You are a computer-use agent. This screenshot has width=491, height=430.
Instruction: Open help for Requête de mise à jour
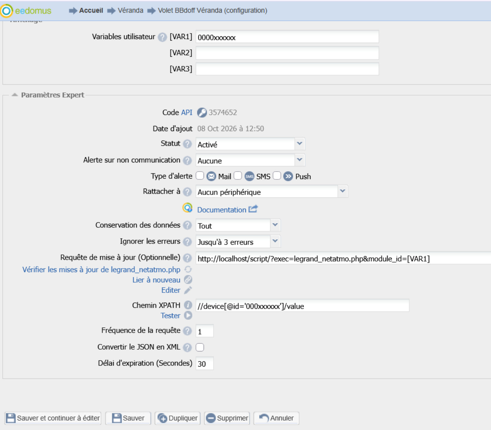click(x=187, y=258)
